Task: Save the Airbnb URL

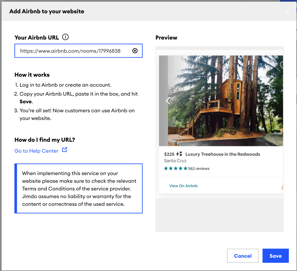Action: 276,256
